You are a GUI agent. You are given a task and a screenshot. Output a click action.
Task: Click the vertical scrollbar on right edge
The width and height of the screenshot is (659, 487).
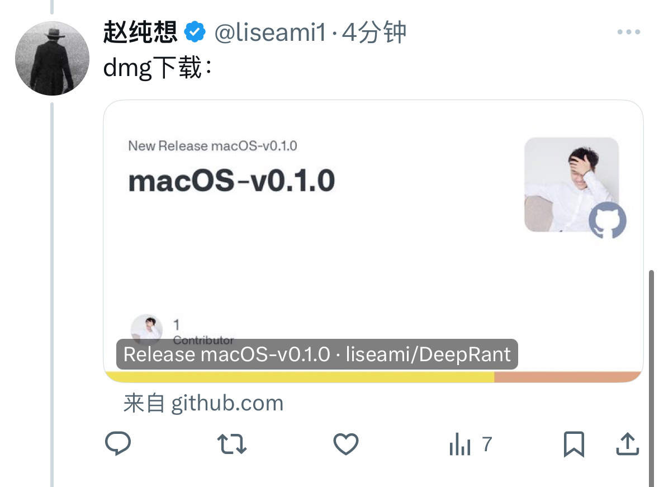(651, 379)
